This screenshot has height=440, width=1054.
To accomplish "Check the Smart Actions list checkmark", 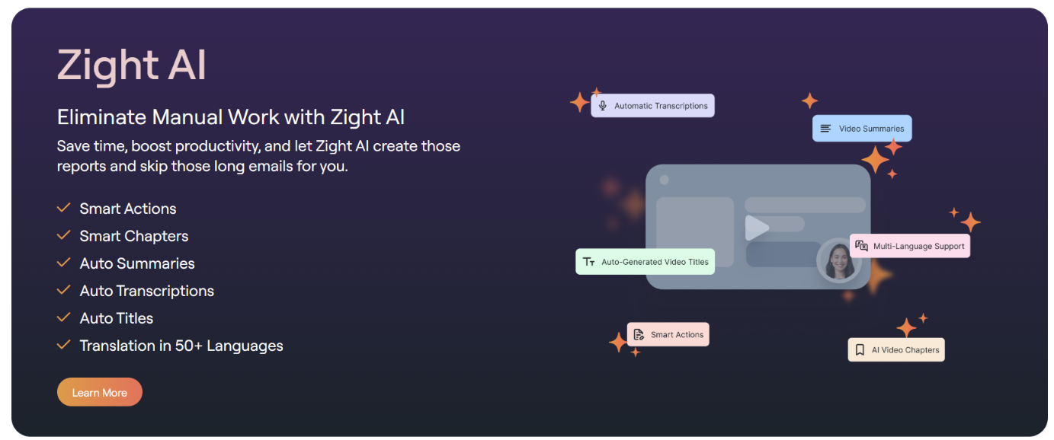I will pos(63,207).
